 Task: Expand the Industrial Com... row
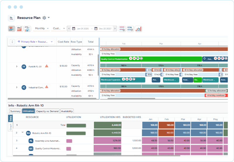[x=17, y=87]
